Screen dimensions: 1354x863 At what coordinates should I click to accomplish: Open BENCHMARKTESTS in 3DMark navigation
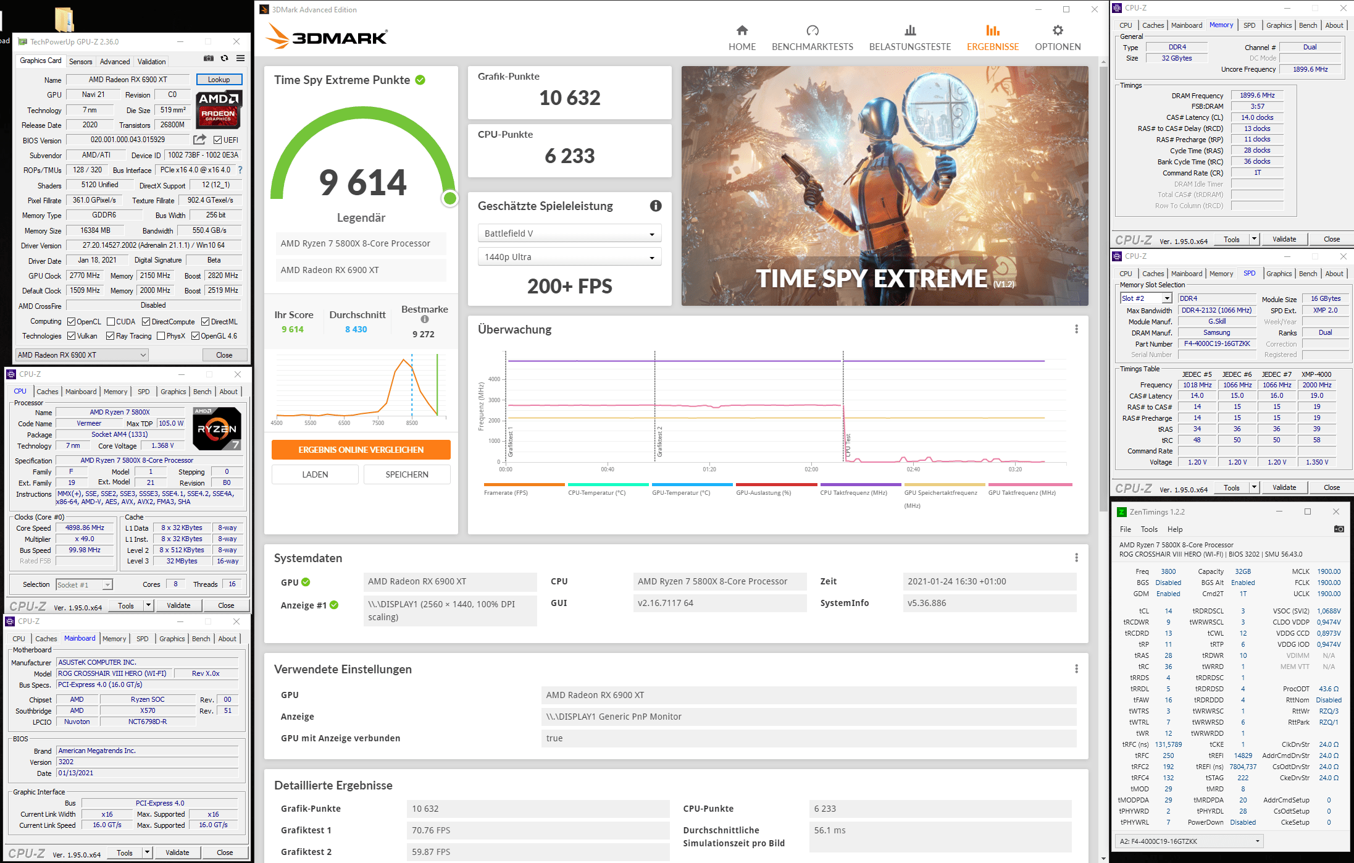813,38
